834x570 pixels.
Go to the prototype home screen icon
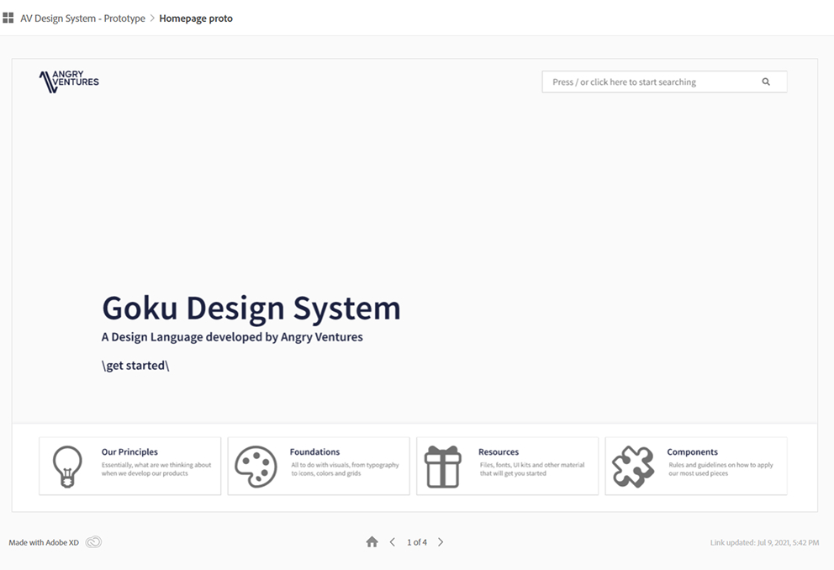[x=372, y=541]
